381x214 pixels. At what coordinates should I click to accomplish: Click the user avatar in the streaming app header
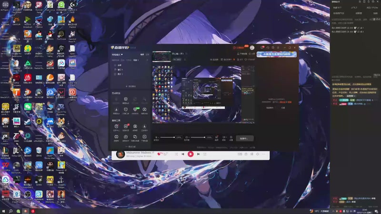tap(252, 48)
